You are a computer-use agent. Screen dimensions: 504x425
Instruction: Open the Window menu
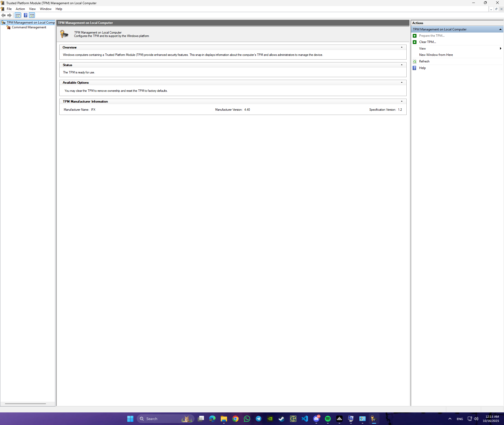point(45,9)
